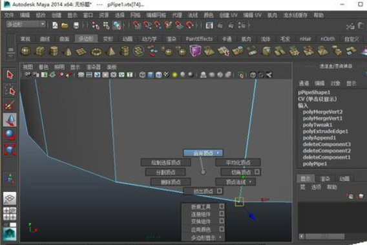The width and height of the screenshot is (367, 245).
Task: Click the New Scene icon
Action: coord(55,25)
